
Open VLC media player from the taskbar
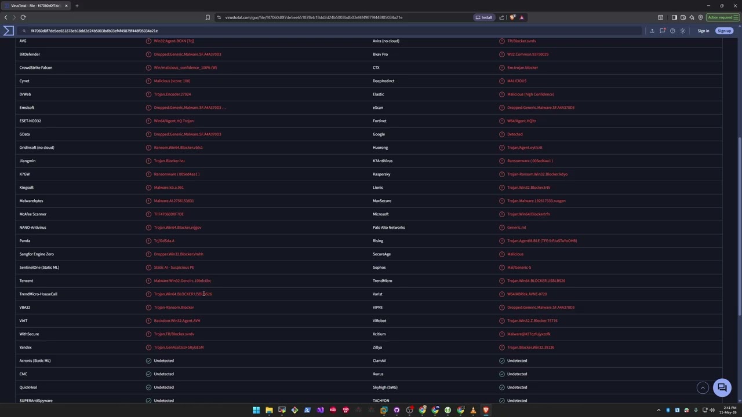[473, 410]
